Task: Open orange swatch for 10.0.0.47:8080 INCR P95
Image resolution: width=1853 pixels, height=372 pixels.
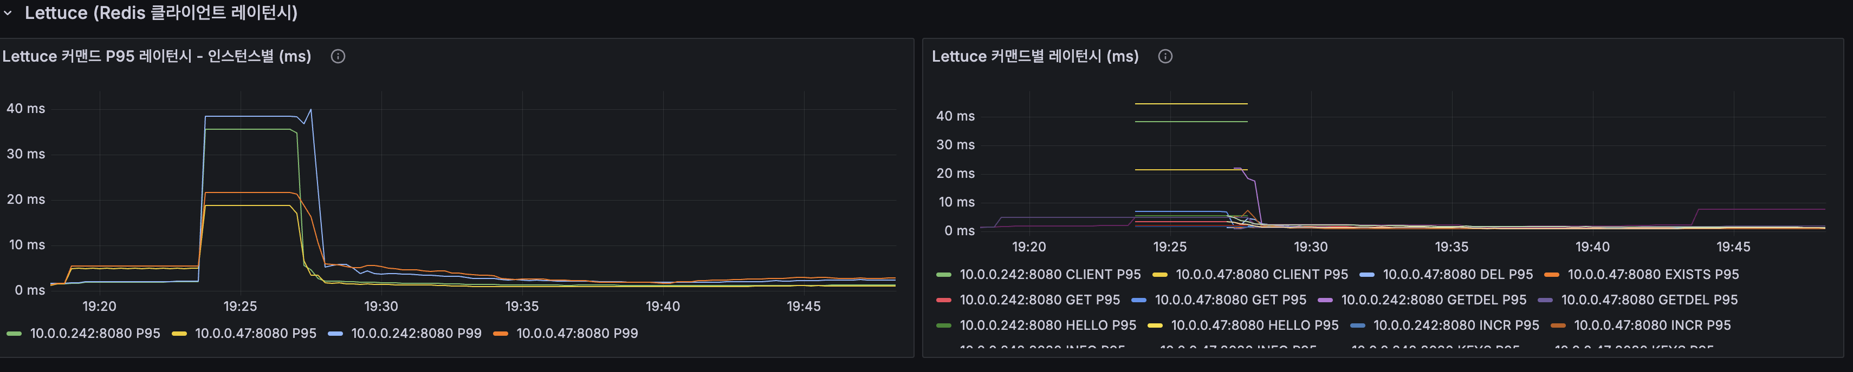Action: click(x=1558, y=325)
